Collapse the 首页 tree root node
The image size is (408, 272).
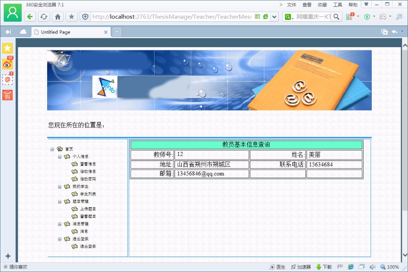point(52,150)
